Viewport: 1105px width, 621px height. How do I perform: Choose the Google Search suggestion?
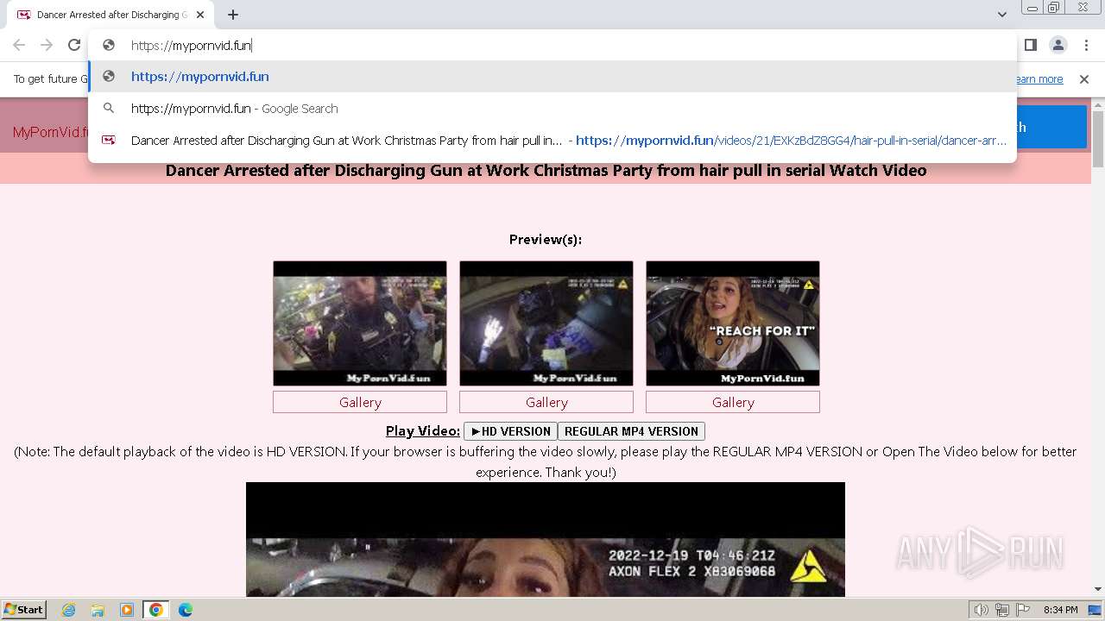[x=552, y=109]
